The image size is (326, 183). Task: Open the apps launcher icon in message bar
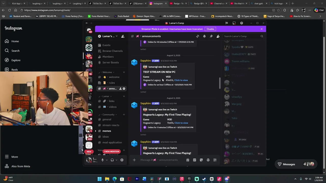click(x=215, y=160)
